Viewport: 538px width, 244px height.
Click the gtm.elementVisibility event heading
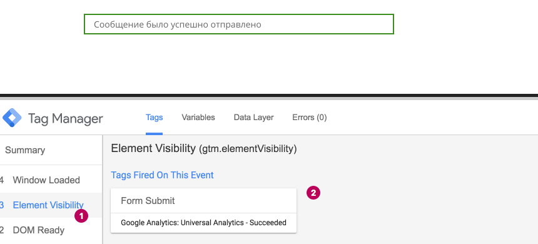(204, 149)
